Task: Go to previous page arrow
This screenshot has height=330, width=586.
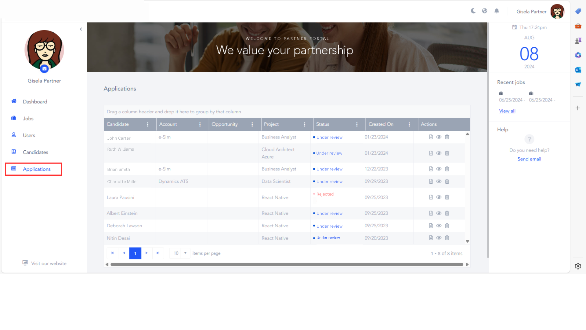Action: (124, 253)
